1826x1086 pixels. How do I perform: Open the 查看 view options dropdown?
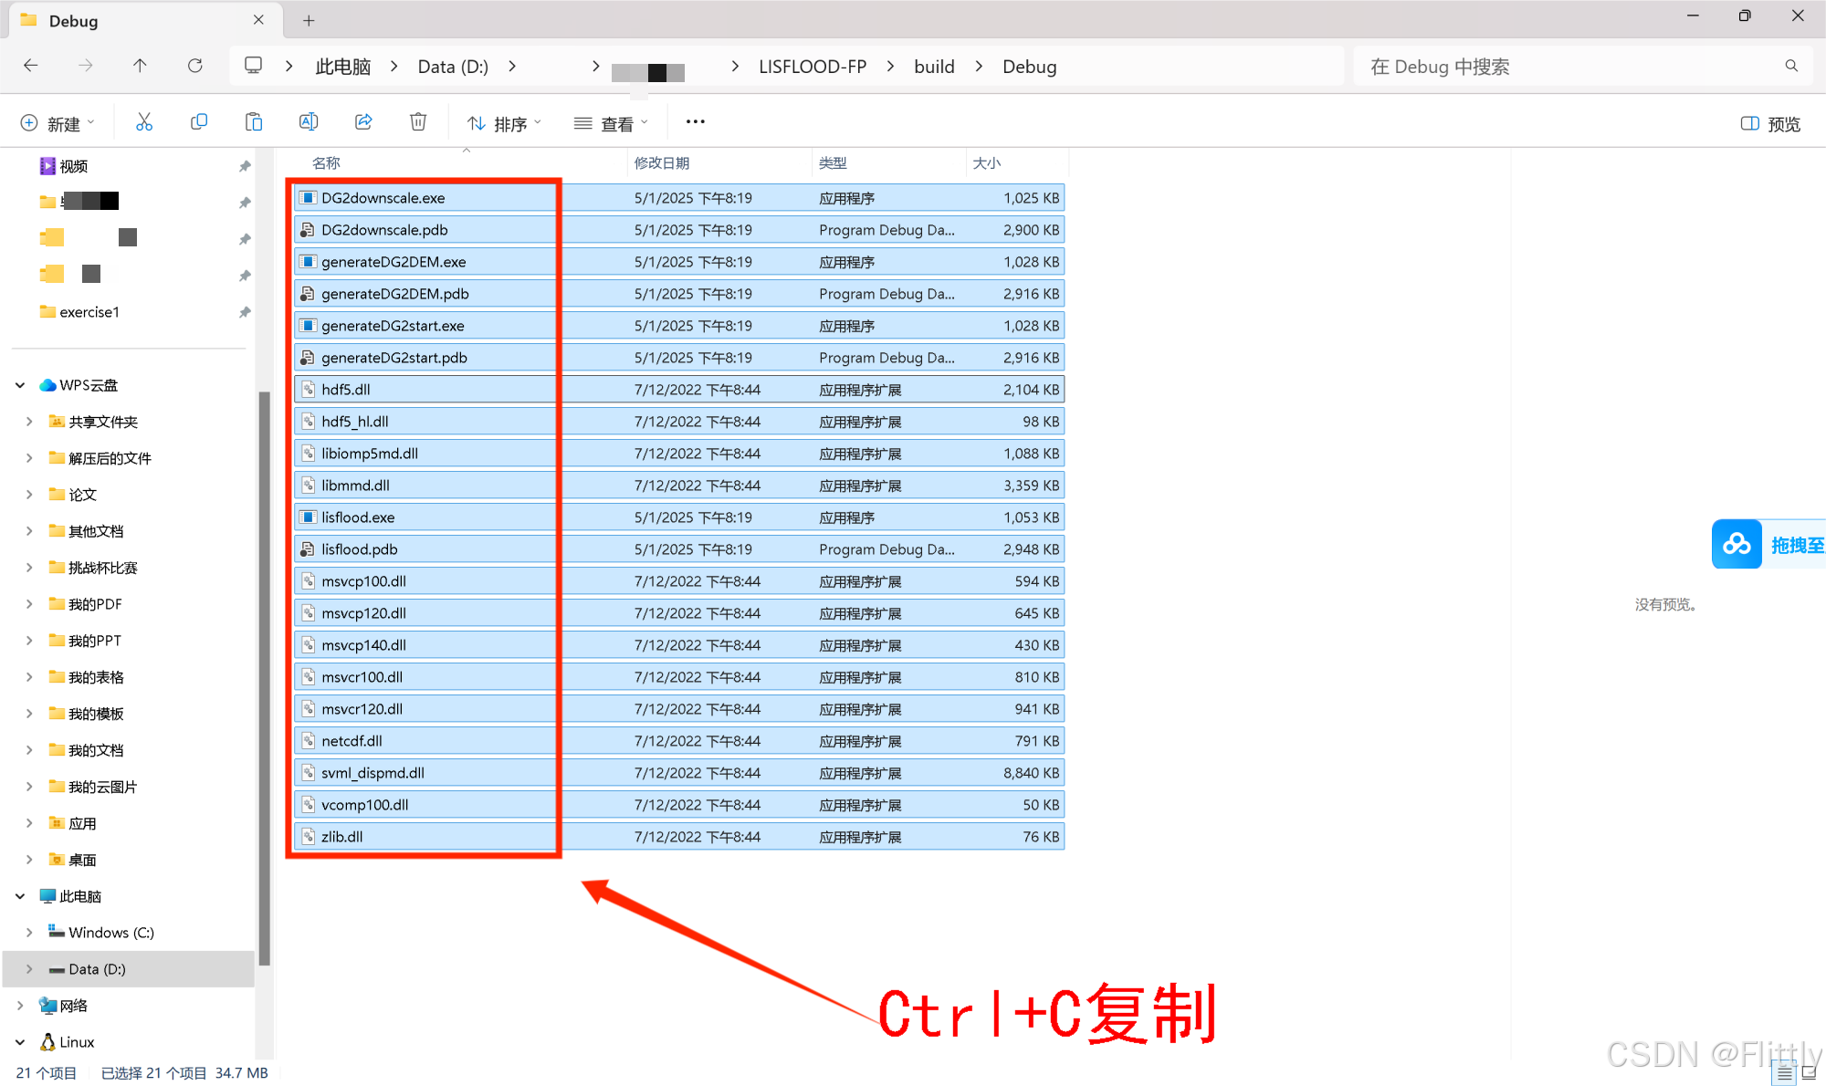pyautogui.click(x=611, y=122)
